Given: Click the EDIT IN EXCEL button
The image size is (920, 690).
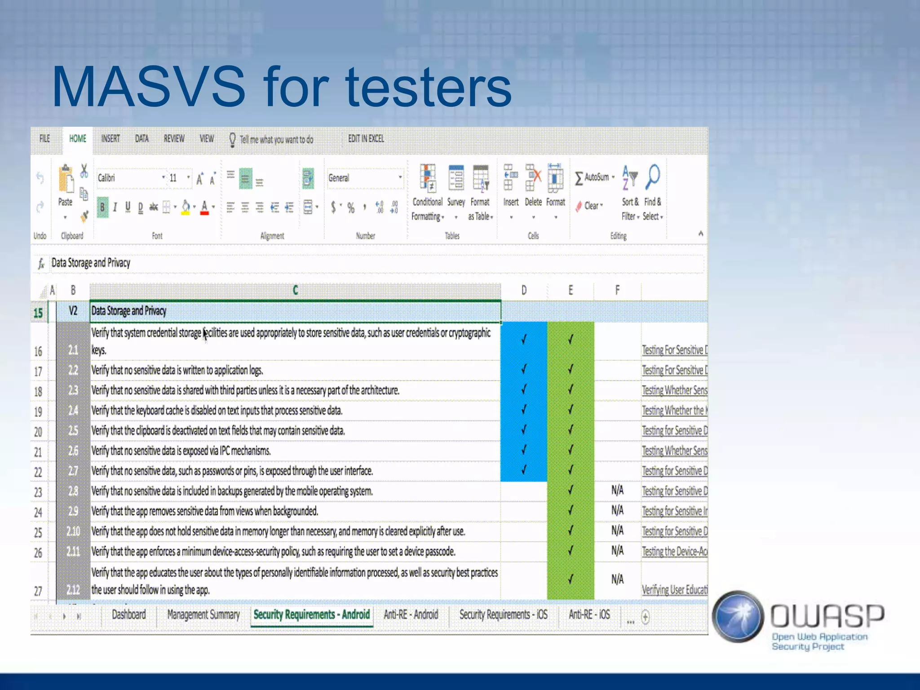Looking at the screenshot, I should point(366,139).
